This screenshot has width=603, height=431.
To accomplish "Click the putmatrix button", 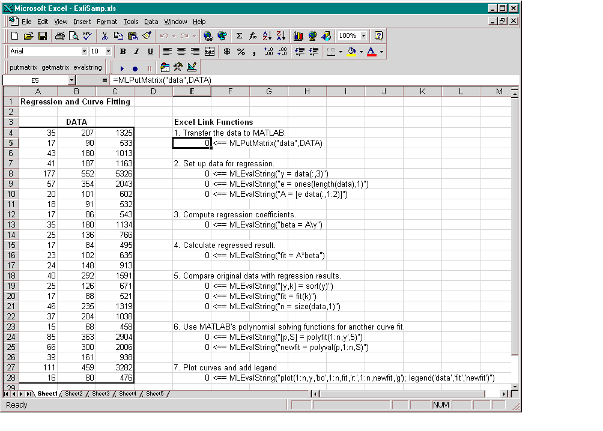I will point(23,67).
